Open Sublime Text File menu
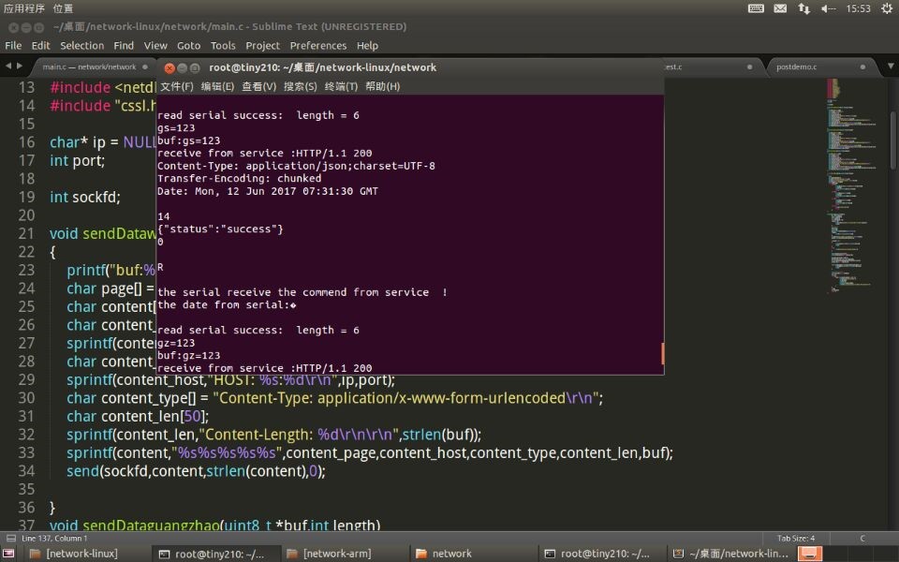The height and width of the screenshot is (562, 899). click(x=13, y=45)
